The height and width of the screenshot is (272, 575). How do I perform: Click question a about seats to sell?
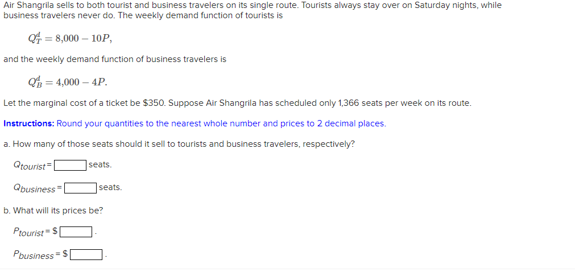(179, 145)
